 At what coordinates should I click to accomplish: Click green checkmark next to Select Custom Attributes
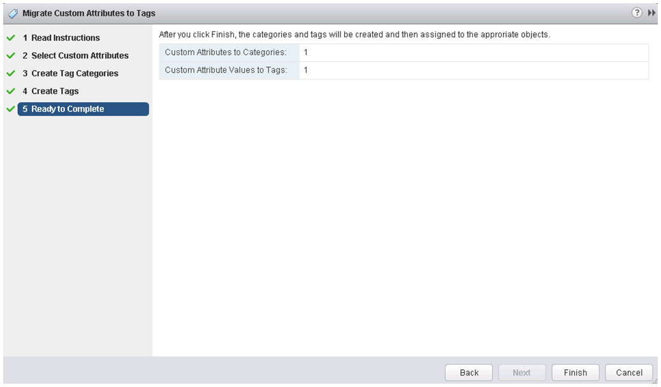[11, 55]
